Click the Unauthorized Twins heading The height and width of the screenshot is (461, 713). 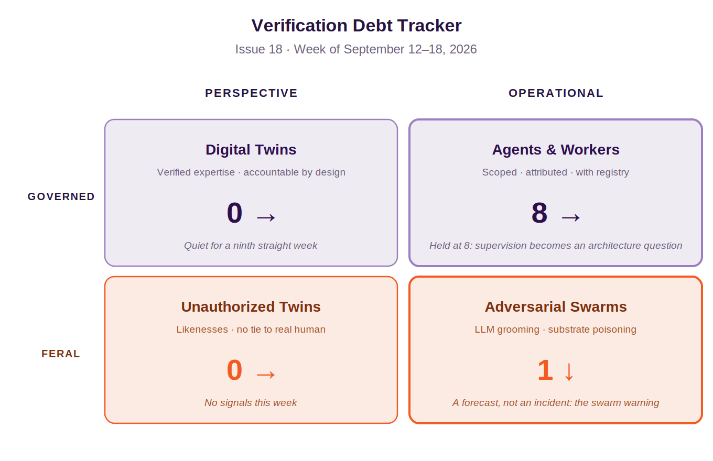tap(251, 307)
